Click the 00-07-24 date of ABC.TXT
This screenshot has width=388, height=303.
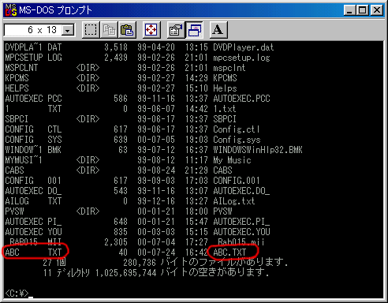click(156, 252)
